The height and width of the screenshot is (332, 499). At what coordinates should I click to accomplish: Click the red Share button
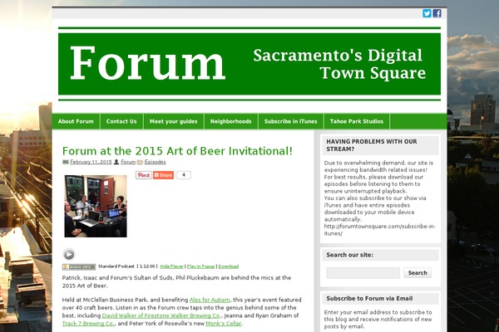pos(163,175)
